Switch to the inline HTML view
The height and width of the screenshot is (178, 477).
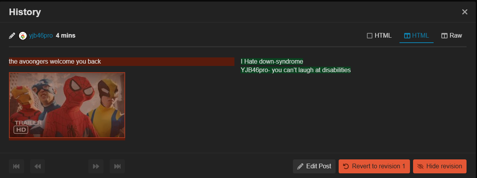click(379, 36)
